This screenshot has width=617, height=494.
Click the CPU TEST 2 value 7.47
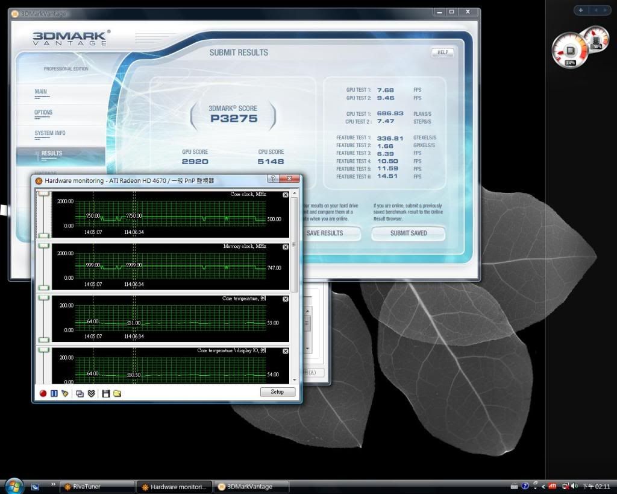point(386,121)
